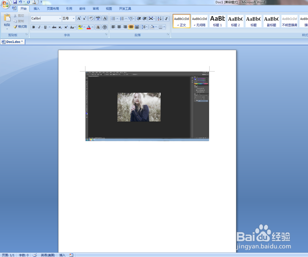Center align text
This screenshot has height=257, width=308.
(x=119, y=27)
